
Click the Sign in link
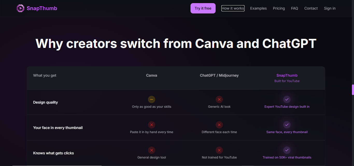click(330, 8)
